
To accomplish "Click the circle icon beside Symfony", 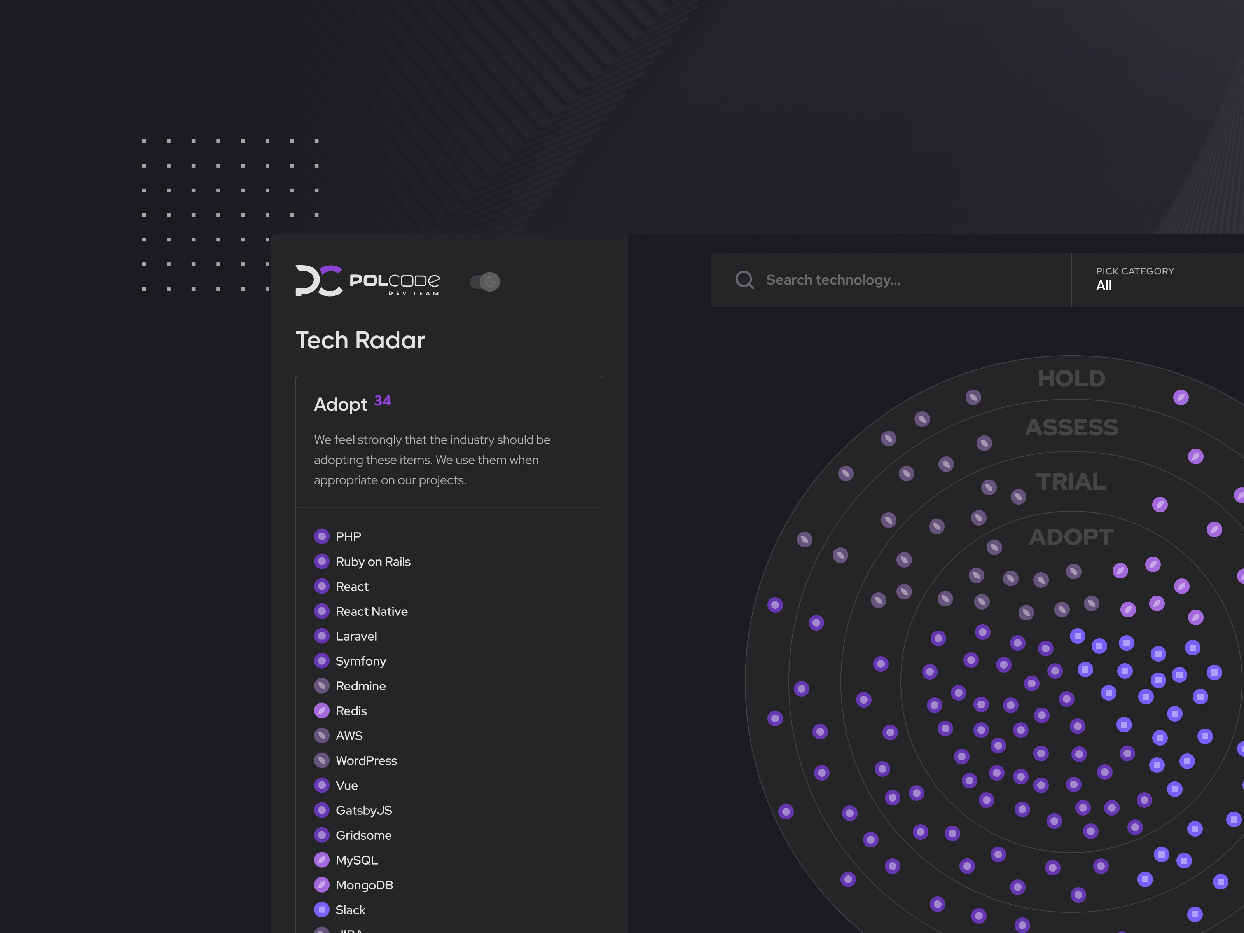I will coord(321,661).
